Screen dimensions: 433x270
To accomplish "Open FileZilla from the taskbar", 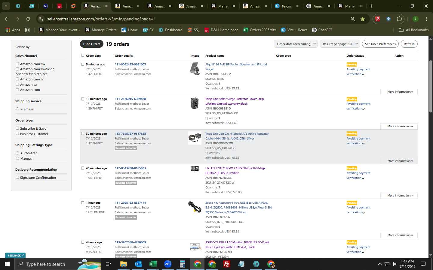I will coord(227,264).
